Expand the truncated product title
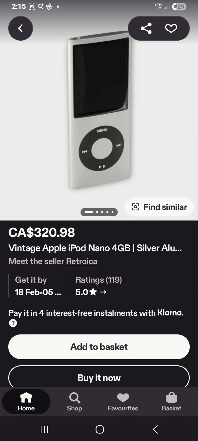Viewport: 198px width, 441px height. tap(95, 248)
